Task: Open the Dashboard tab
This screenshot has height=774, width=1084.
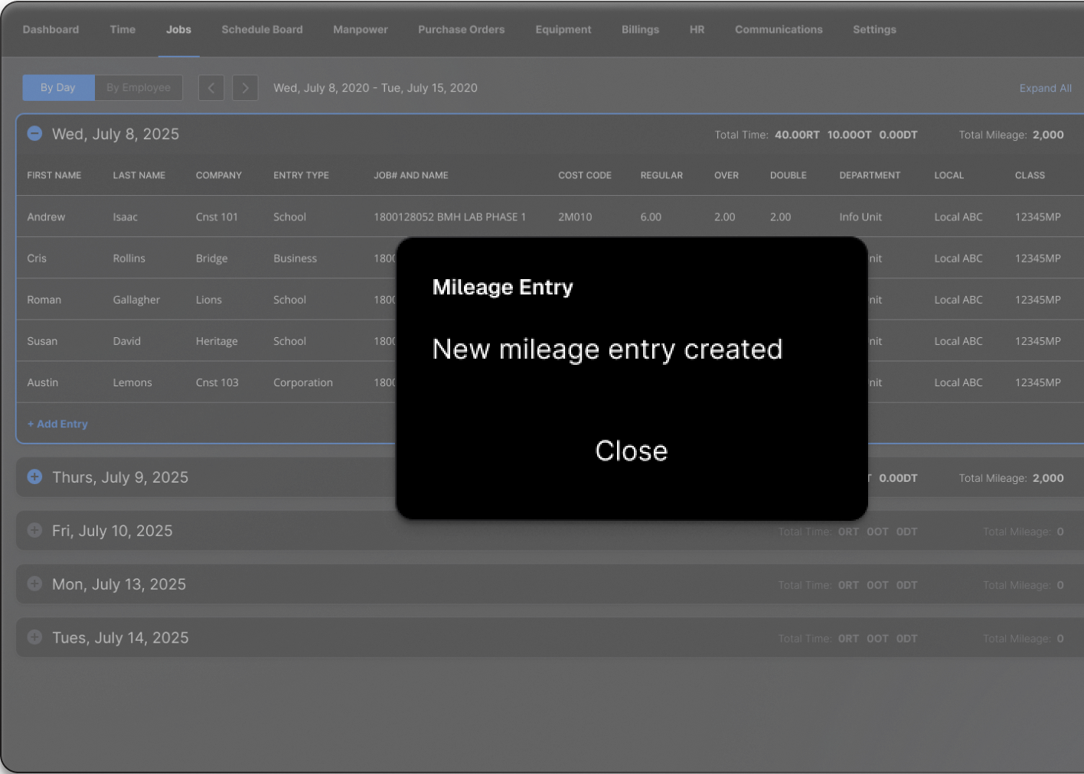Action: coord(51,30)
